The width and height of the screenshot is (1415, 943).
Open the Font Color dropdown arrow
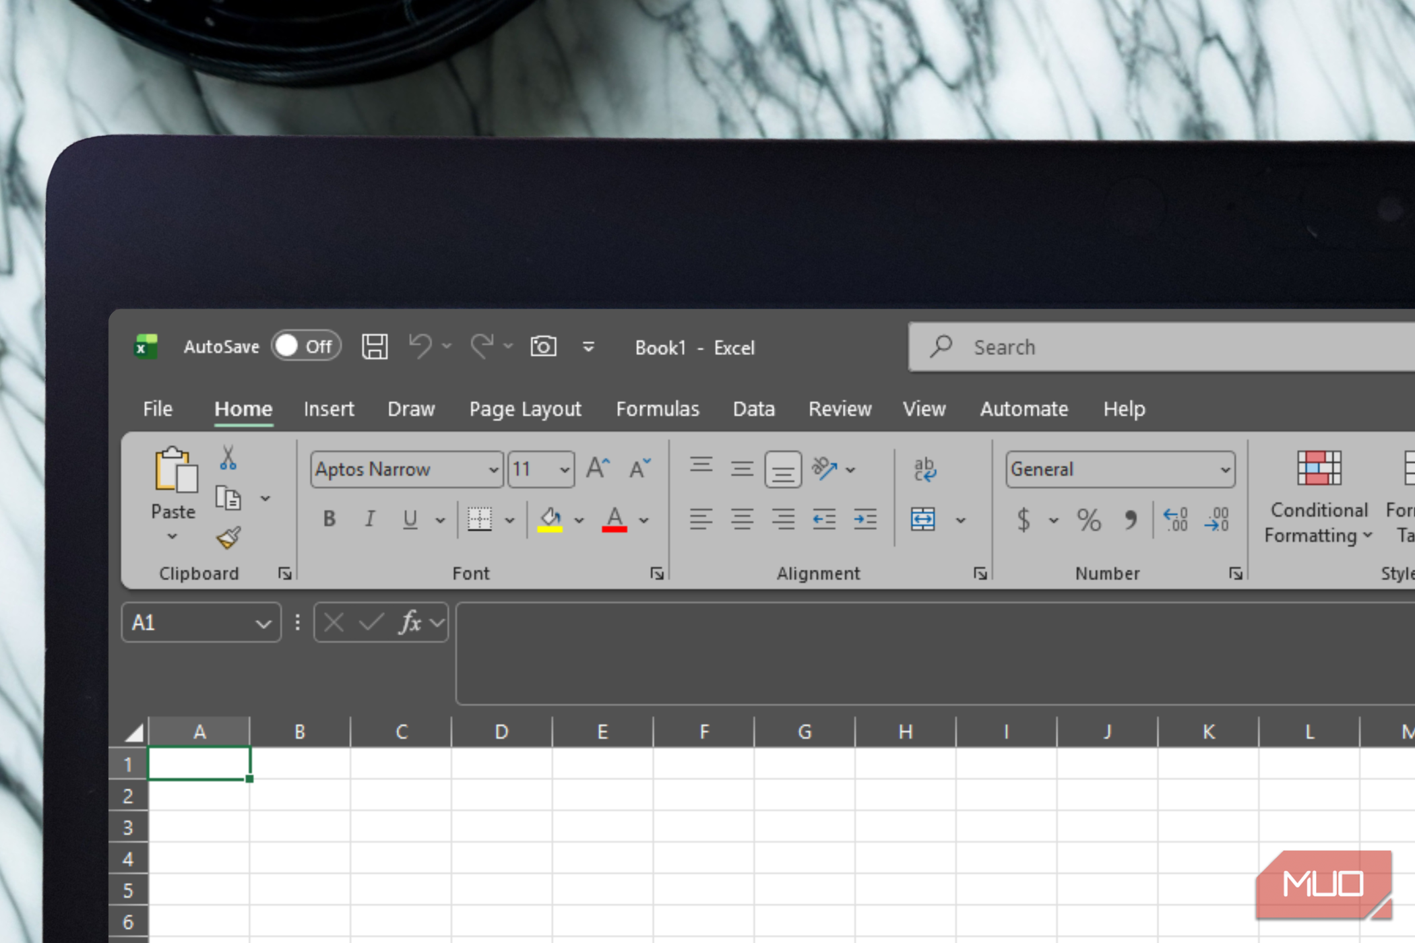tap(644, 520)
